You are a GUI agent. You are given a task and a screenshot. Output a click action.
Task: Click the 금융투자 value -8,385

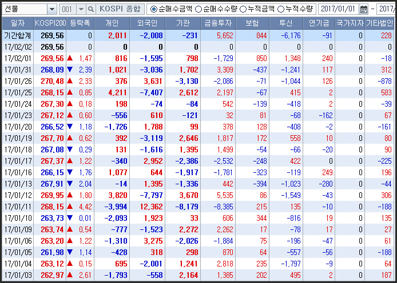coord(223,207)
